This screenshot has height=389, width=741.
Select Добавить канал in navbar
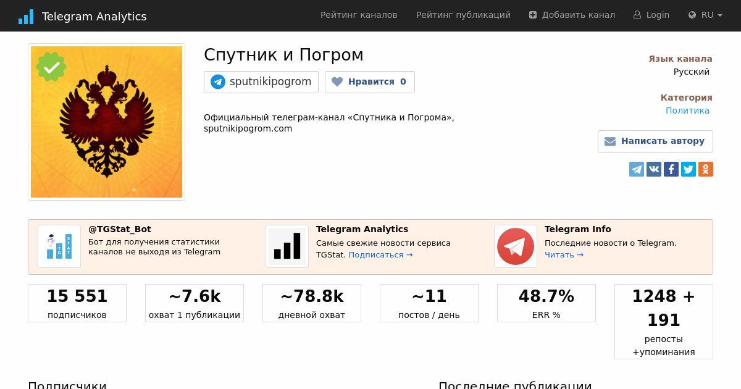(572, 15)
